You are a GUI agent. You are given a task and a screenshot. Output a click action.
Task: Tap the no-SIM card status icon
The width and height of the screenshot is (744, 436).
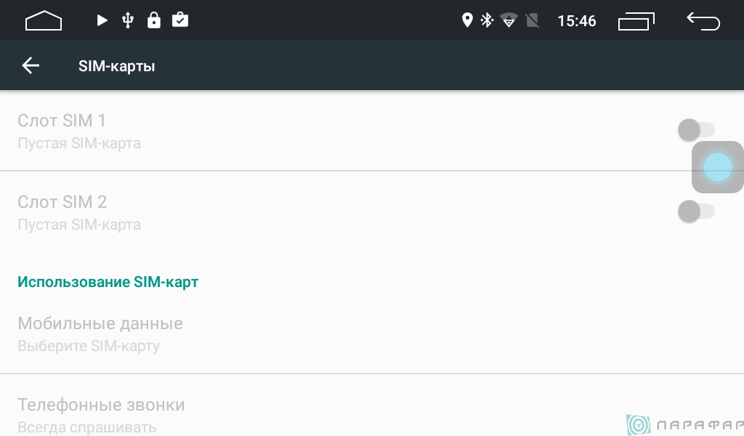533,20
